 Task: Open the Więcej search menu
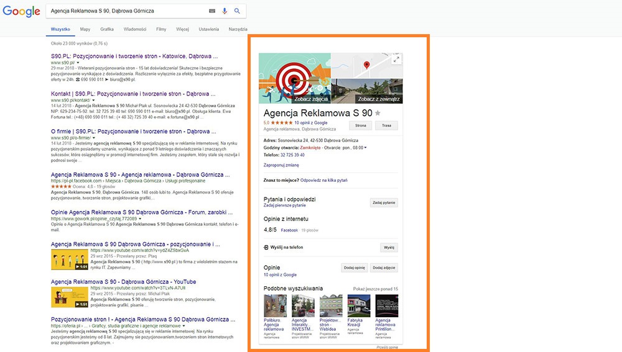[182, 29]
